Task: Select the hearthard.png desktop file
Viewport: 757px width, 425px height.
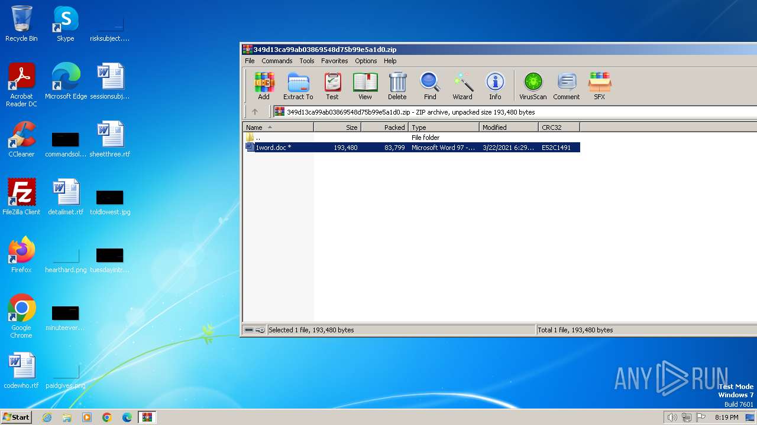Action: coord(66,260)
